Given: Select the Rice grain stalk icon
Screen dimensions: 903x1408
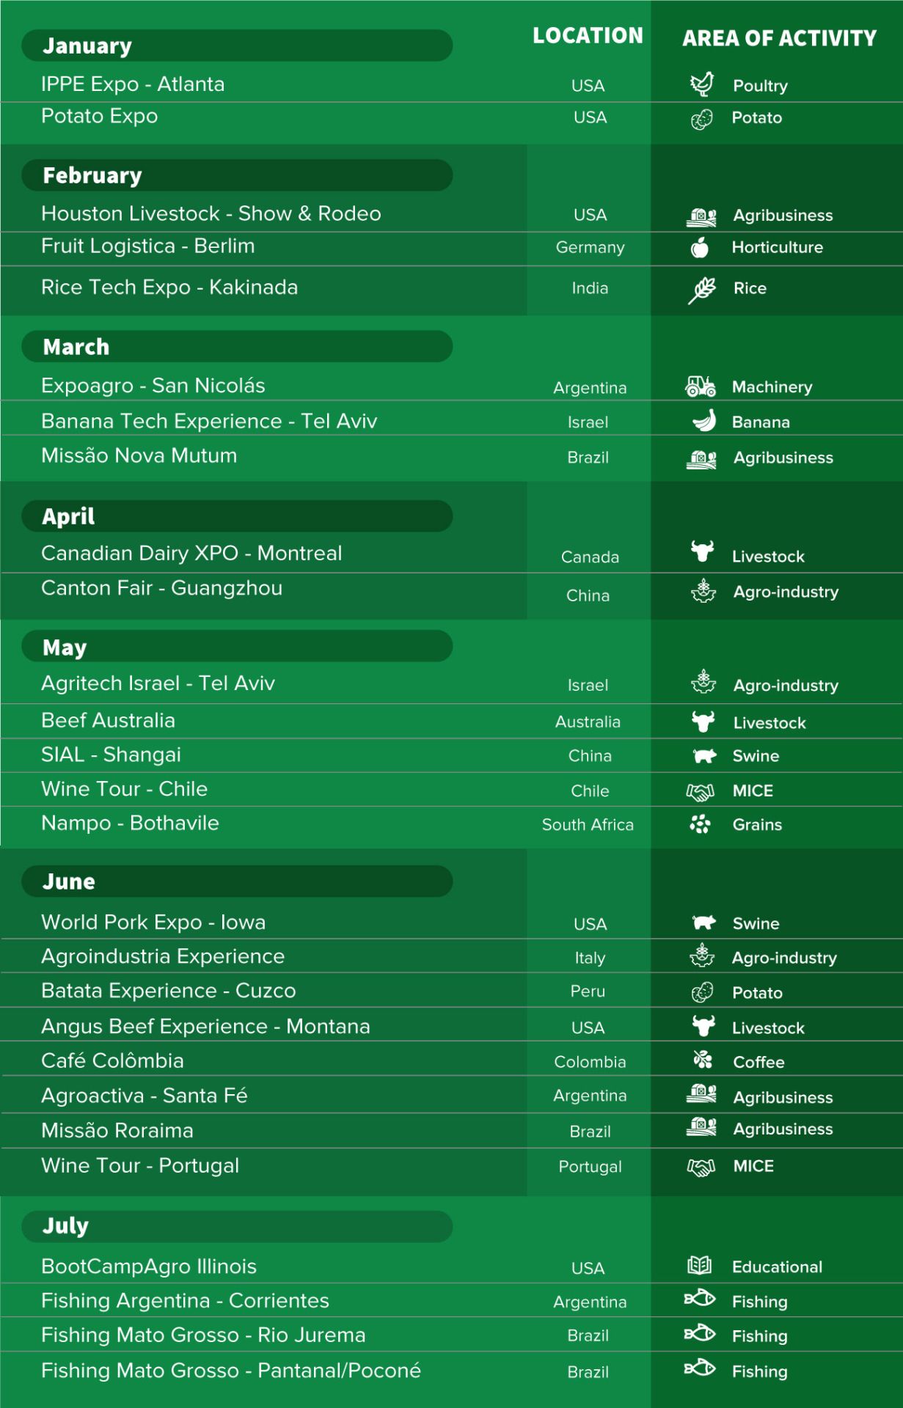Looking at the screenshot, I should coord(702,289).
